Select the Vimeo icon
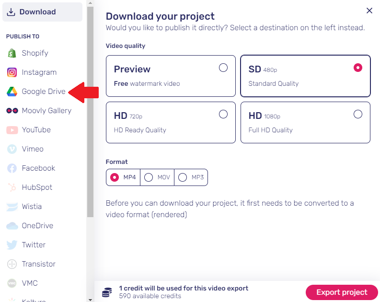Viewport: 380px width, 302px height. coord(12,149)
